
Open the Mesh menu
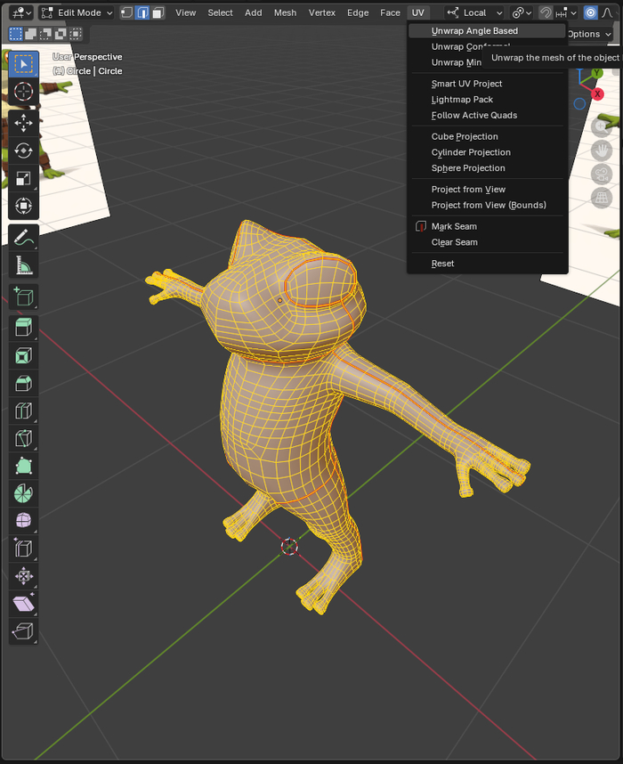(285, 12)
